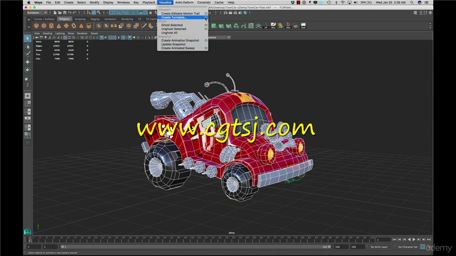456x256 pixels.
Task: Open the viewport Lighting menu
Action: point(60,34)
